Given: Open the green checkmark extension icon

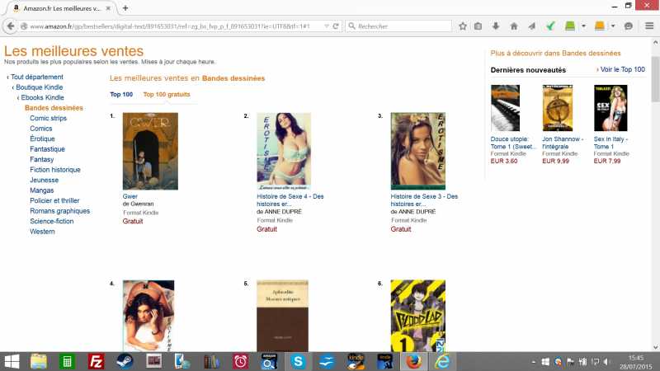Looking at the screenshot, I should tap(550, 26).
